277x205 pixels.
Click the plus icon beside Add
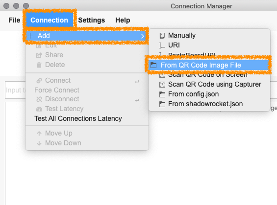30,36
